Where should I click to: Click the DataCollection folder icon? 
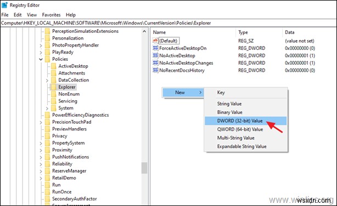pos(54,80)
